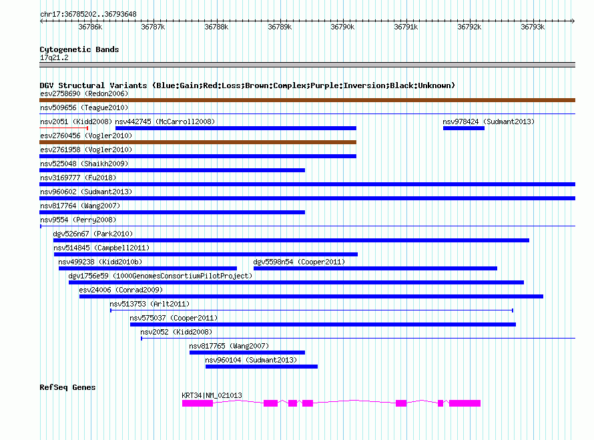Select the nsv3169777 blue bar
Screen dimensions: 594x440
[307, 184]
